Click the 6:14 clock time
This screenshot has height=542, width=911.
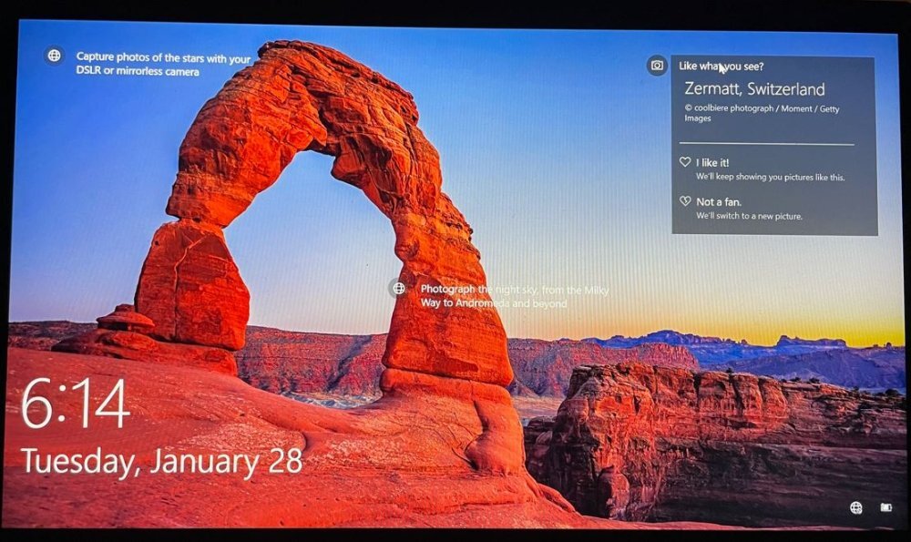pos(75,404)
